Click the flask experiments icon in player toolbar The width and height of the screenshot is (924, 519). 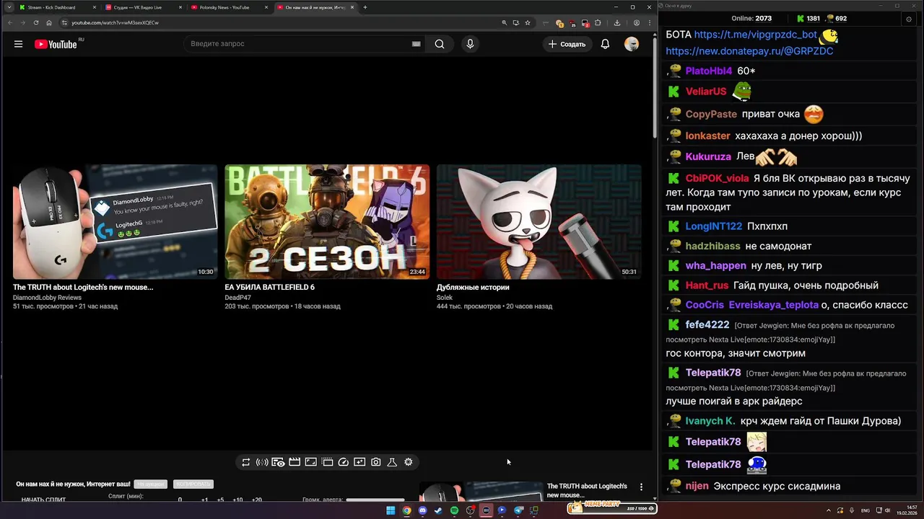(x=392, y=462)
